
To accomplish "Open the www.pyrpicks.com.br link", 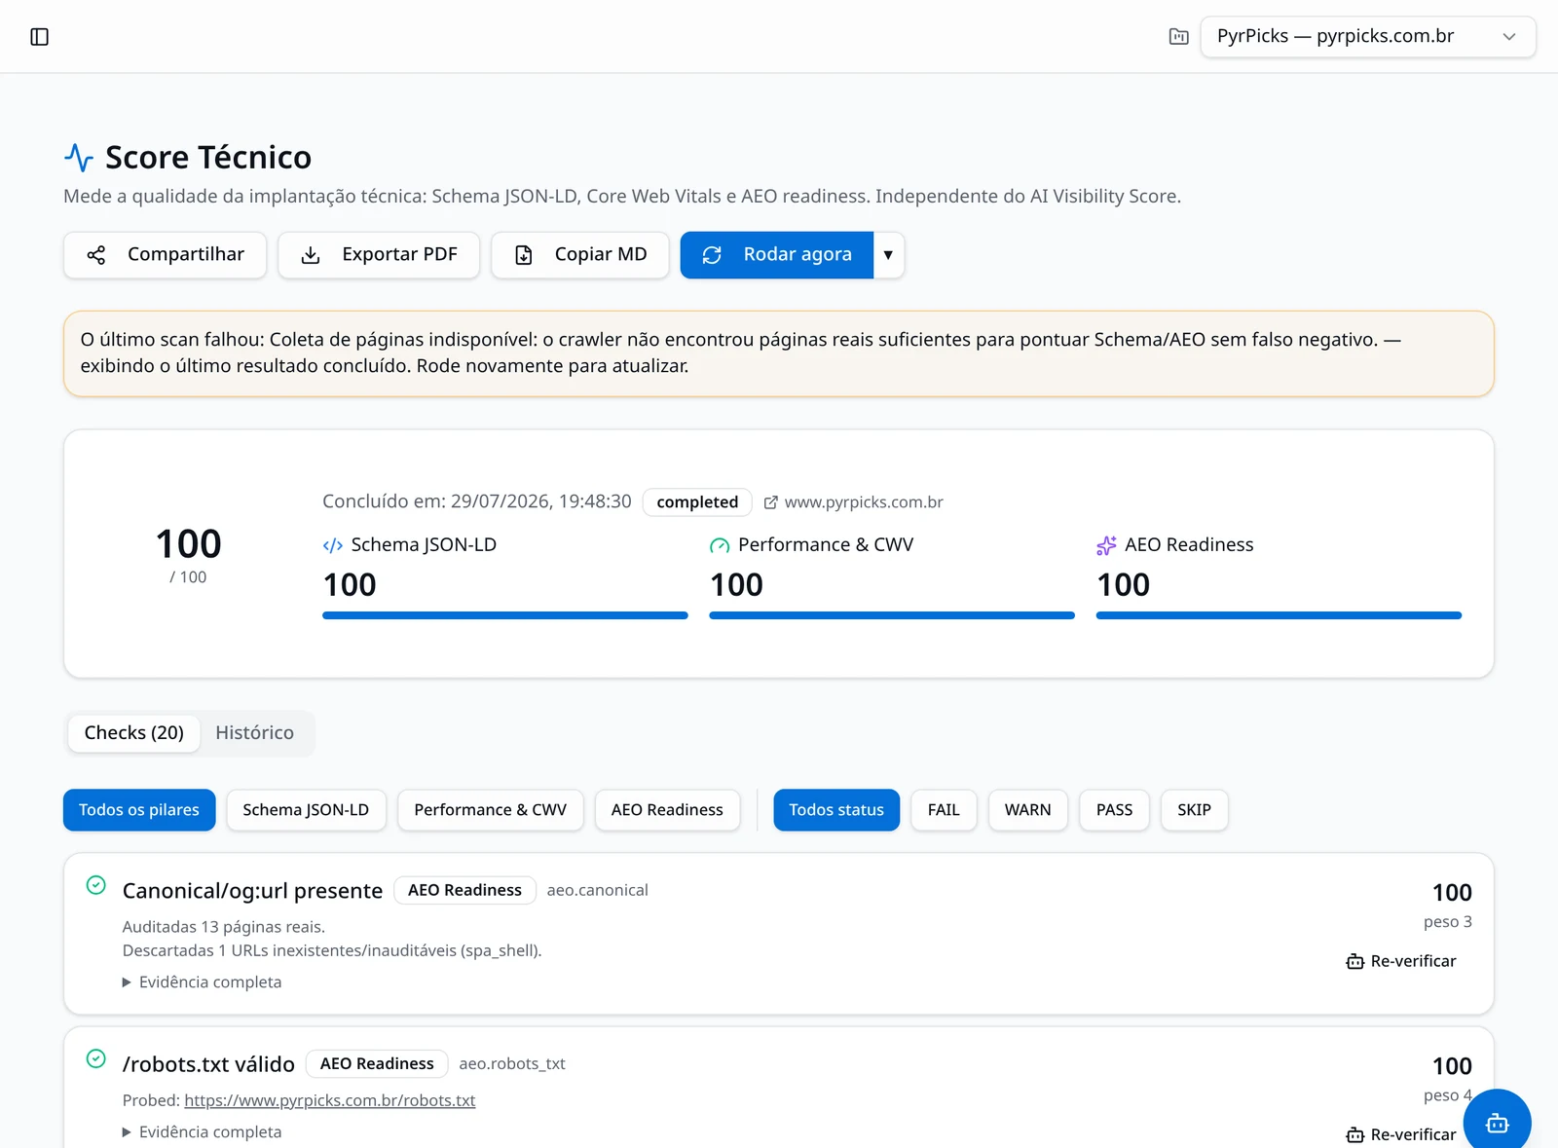I will 853,502.
